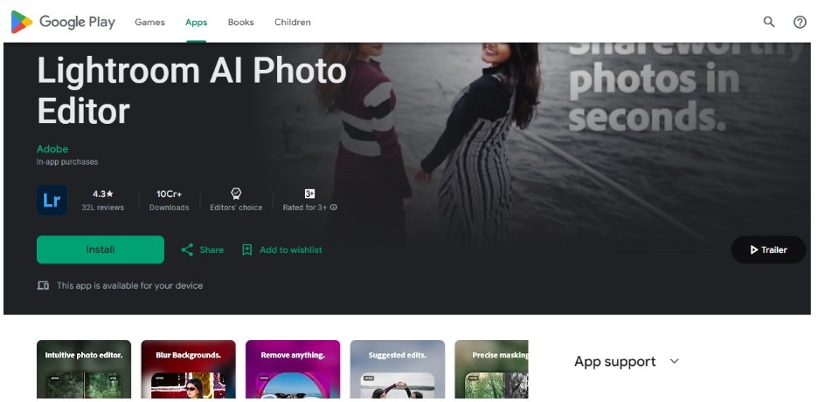Go to the Children tab
This screenshot has width=839, height=402.
(x=293, y=23)
